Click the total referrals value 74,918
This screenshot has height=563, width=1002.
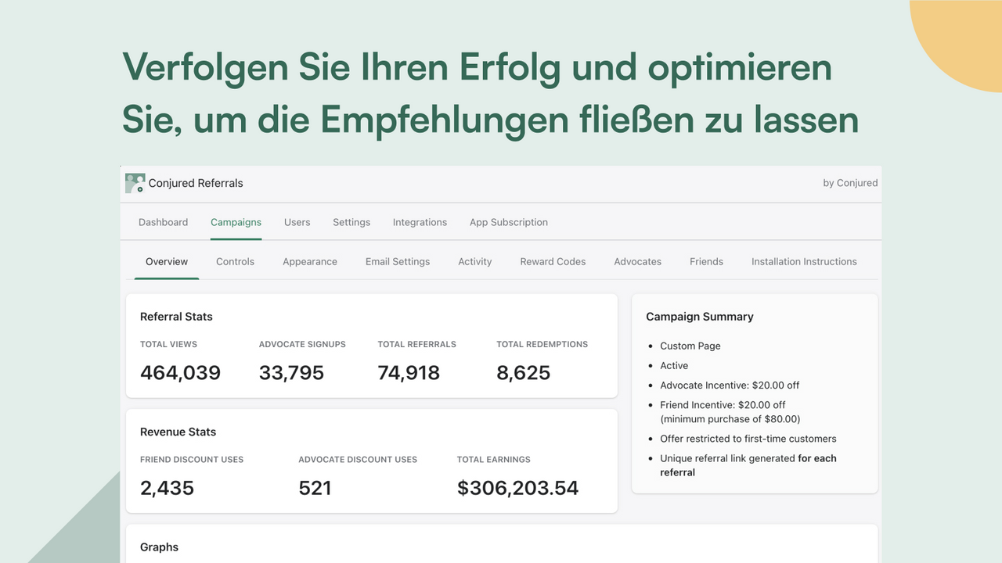click(409, 373)
